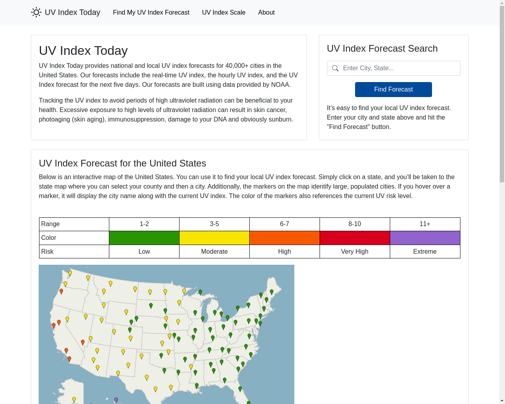Click the red Very High color swatch
This screenshot has width=505, height=404.
355,238
